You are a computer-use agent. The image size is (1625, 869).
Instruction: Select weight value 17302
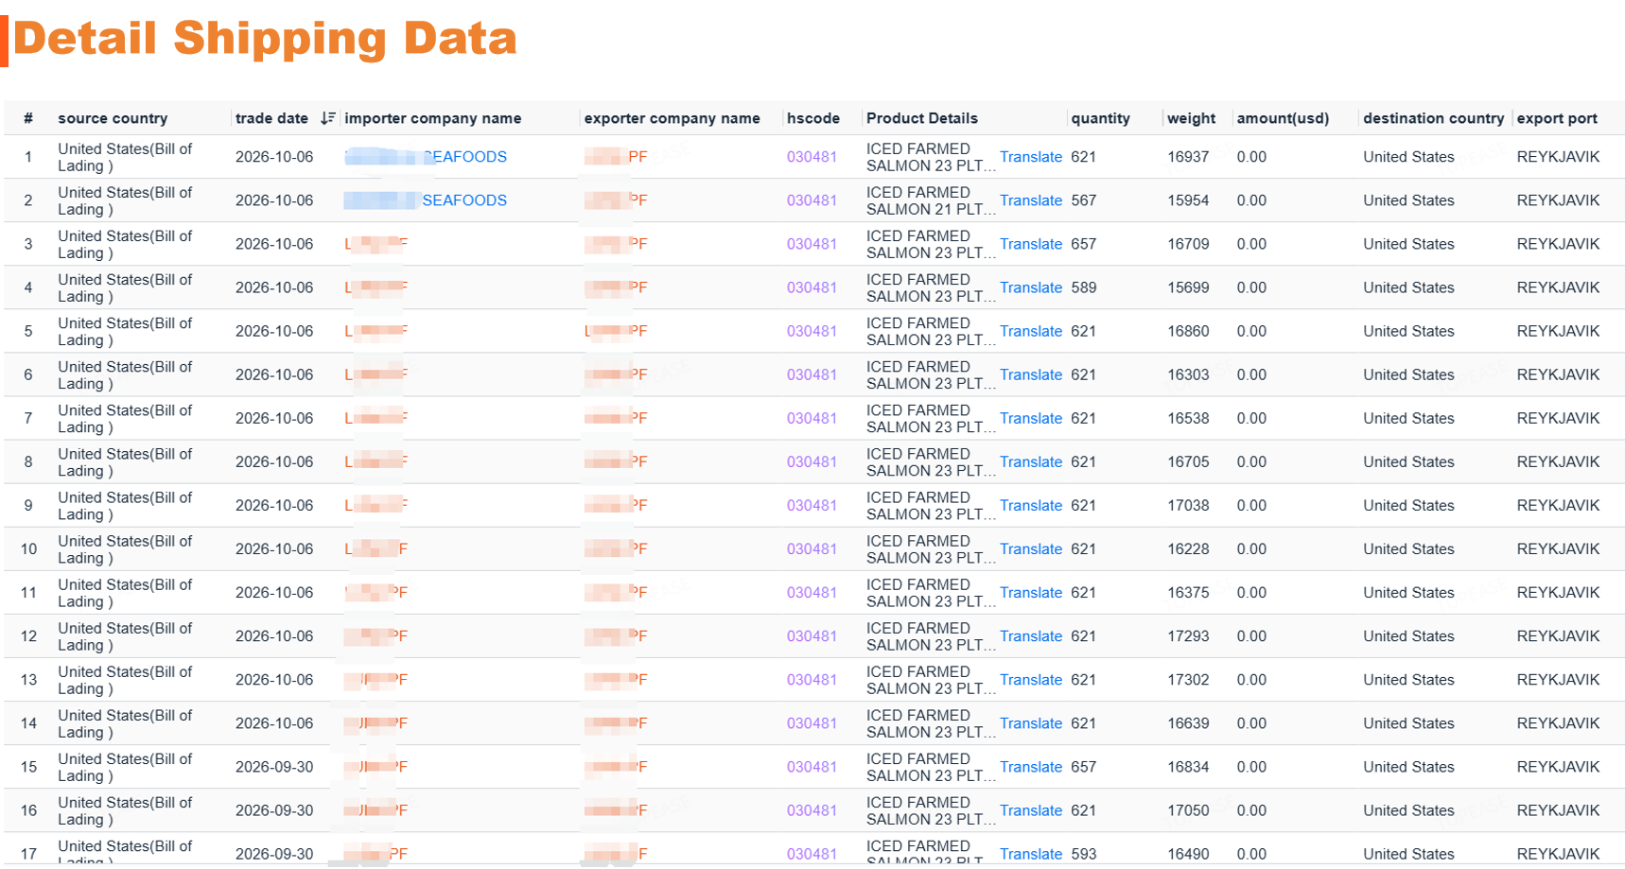(1188, 680)
